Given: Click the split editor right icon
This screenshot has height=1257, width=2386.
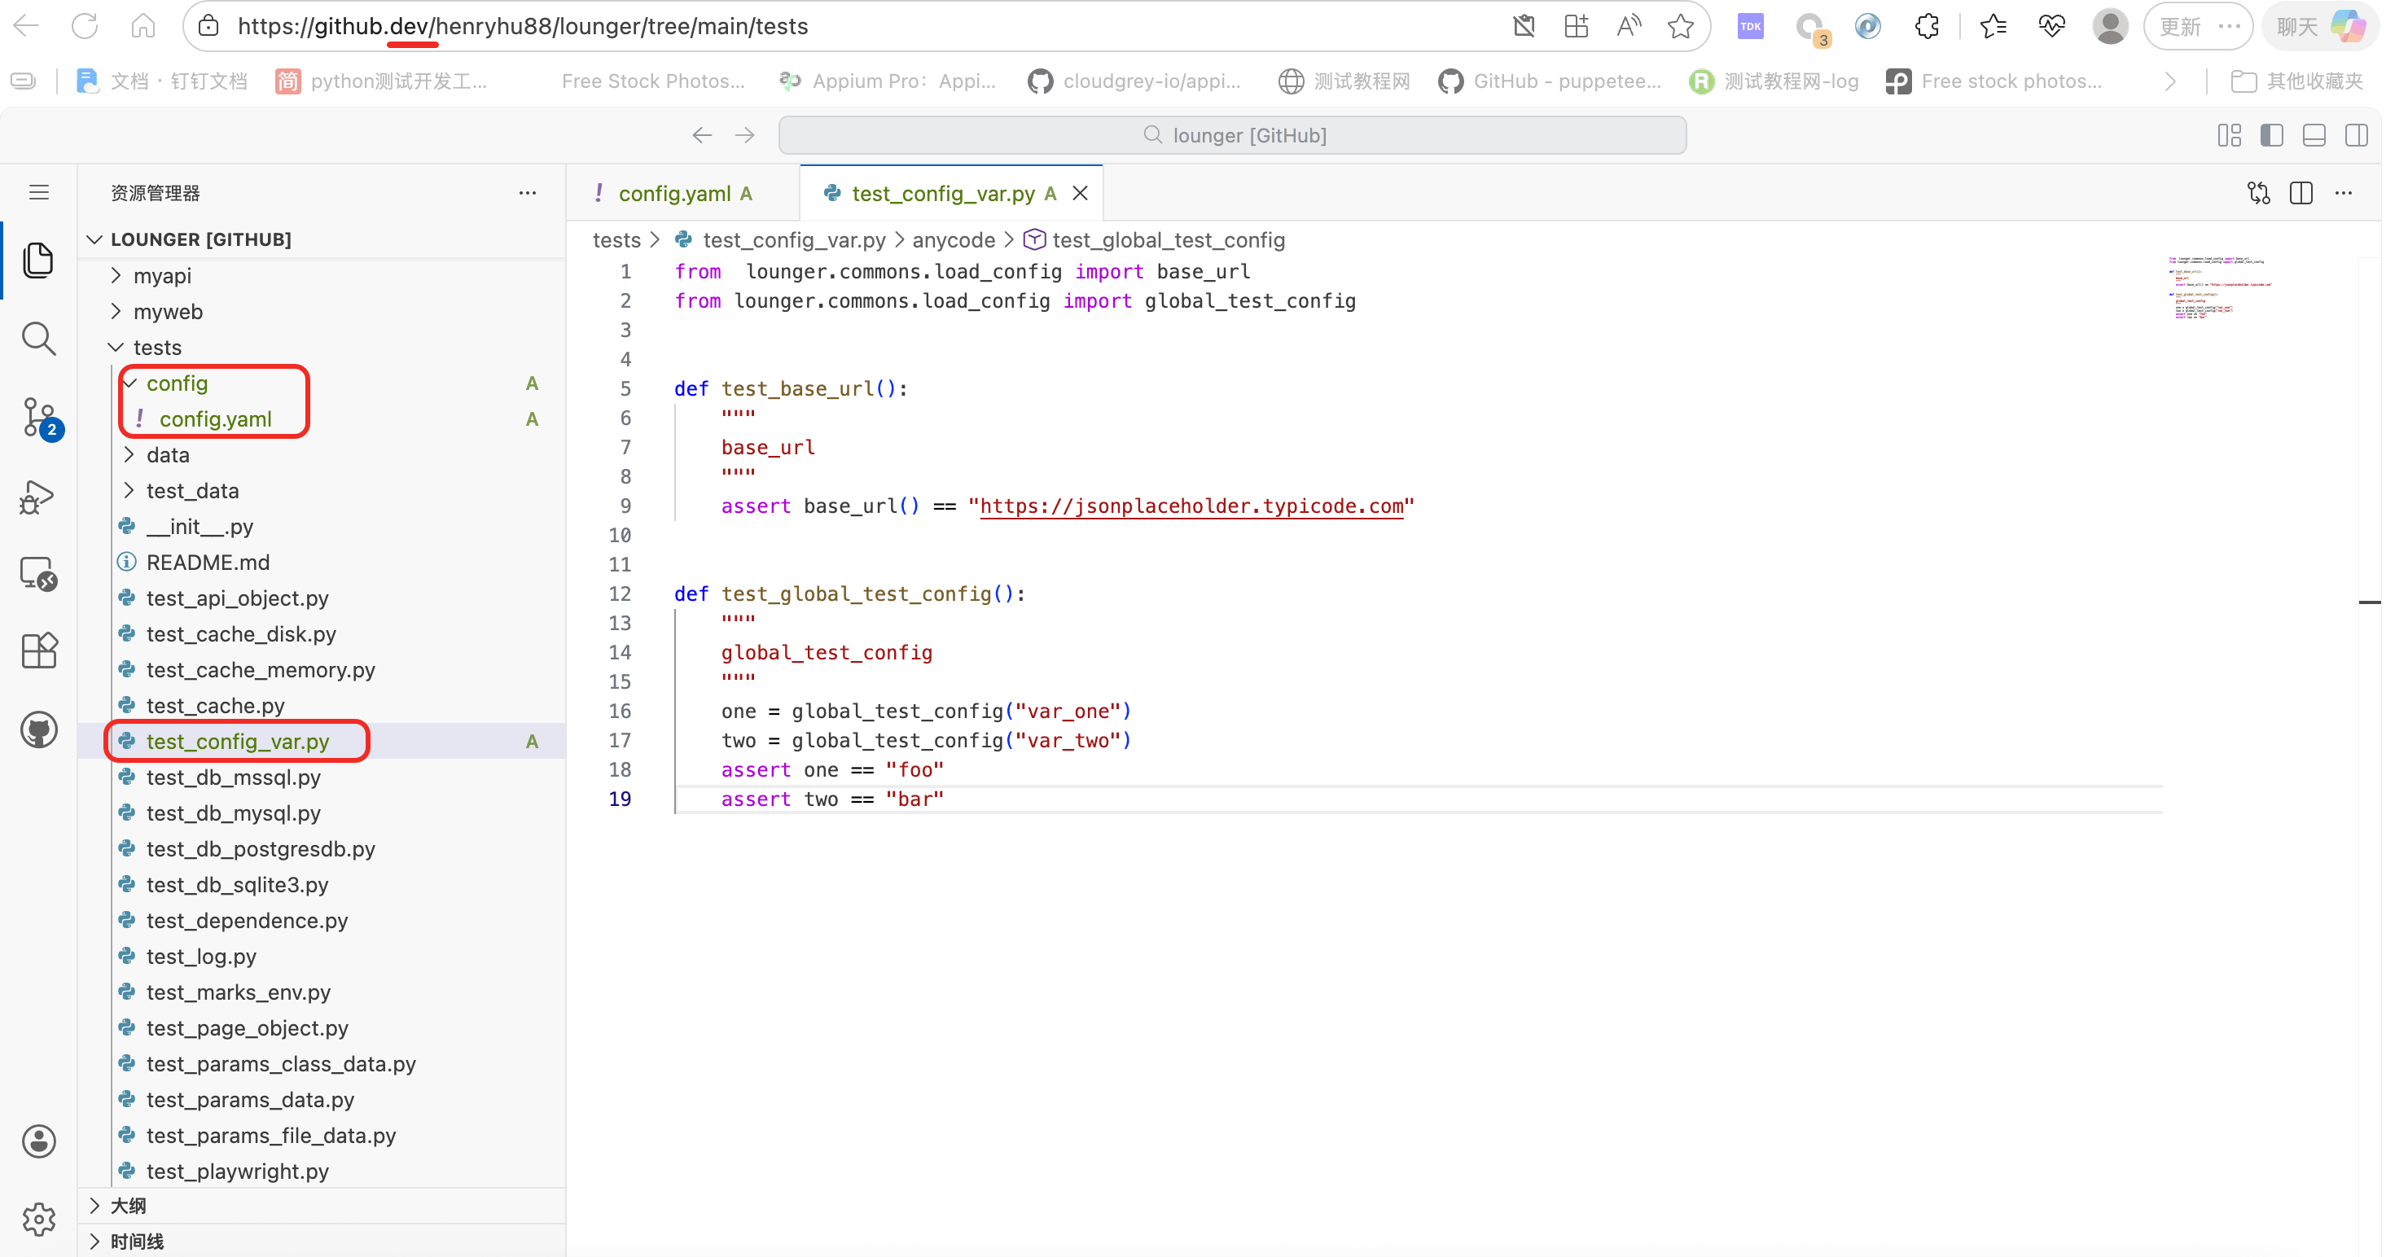Looking at the screenshot, I should point(2300,193).
